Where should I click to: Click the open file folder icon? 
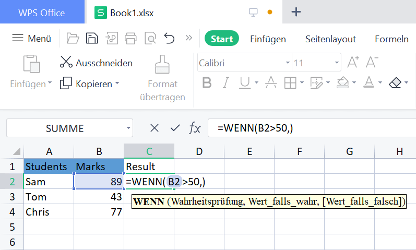[x=73, y=39]
